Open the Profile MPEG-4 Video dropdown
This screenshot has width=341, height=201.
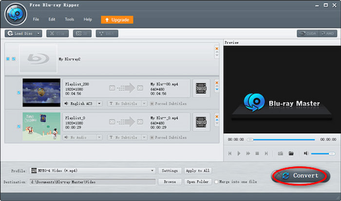click(x=93, y=171)
